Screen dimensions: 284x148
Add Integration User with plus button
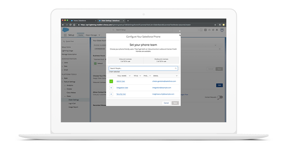point(111,88)
